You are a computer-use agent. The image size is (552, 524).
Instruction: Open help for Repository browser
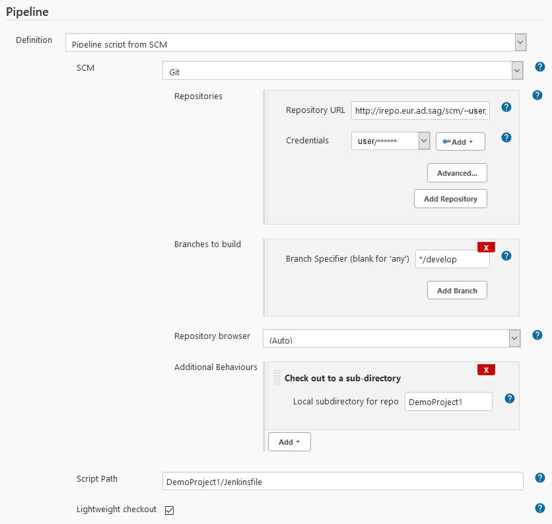tap(537, 334)
